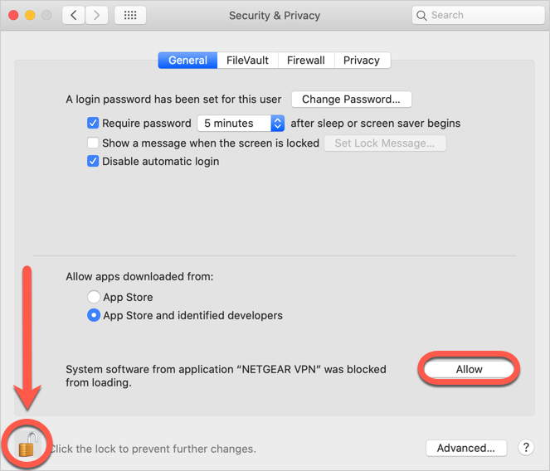Click the red close window button

tap(13, 15)
